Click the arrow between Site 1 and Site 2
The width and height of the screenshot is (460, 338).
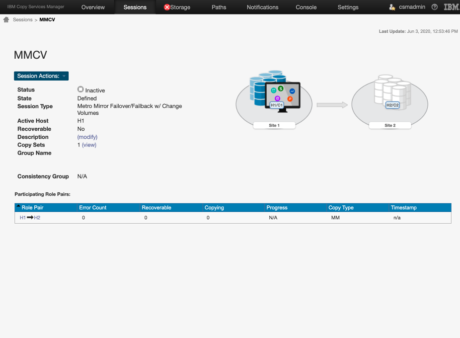(x=332, y=105)
